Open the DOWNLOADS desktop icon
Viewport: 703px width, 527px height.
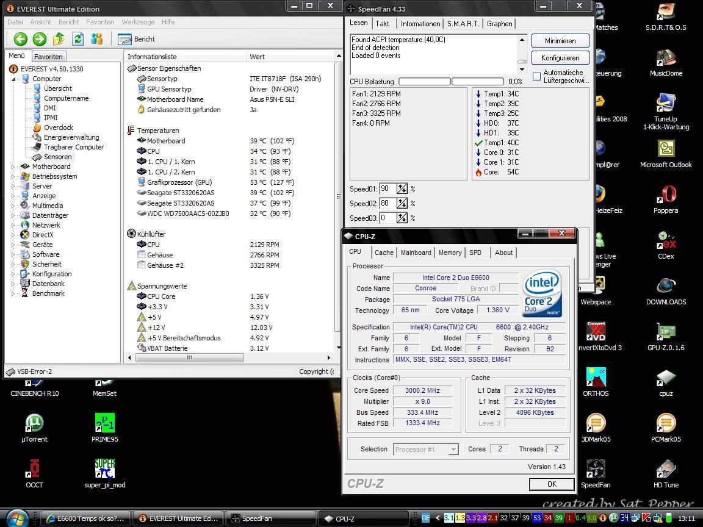(666, 290)
